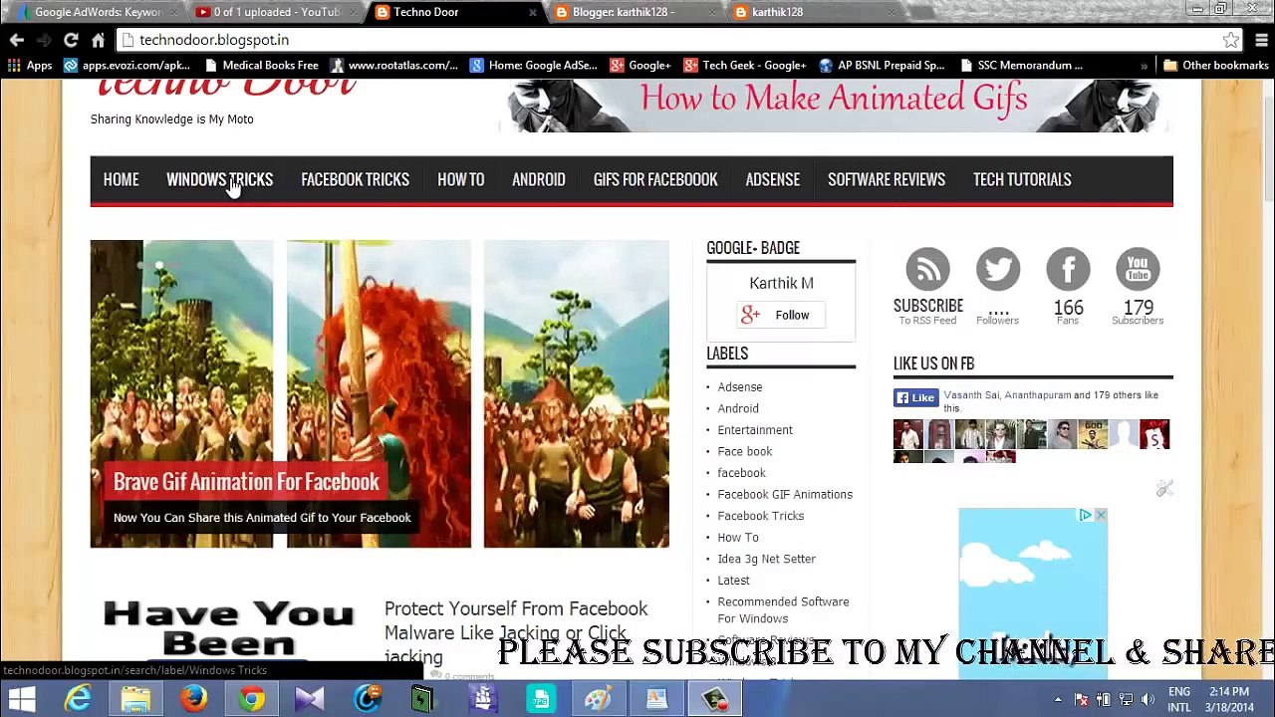Image resolution: width=1275 pixels, height=717 pixels.
Task: Click the ENG INTL language indicator
Action: point(1179,699)
